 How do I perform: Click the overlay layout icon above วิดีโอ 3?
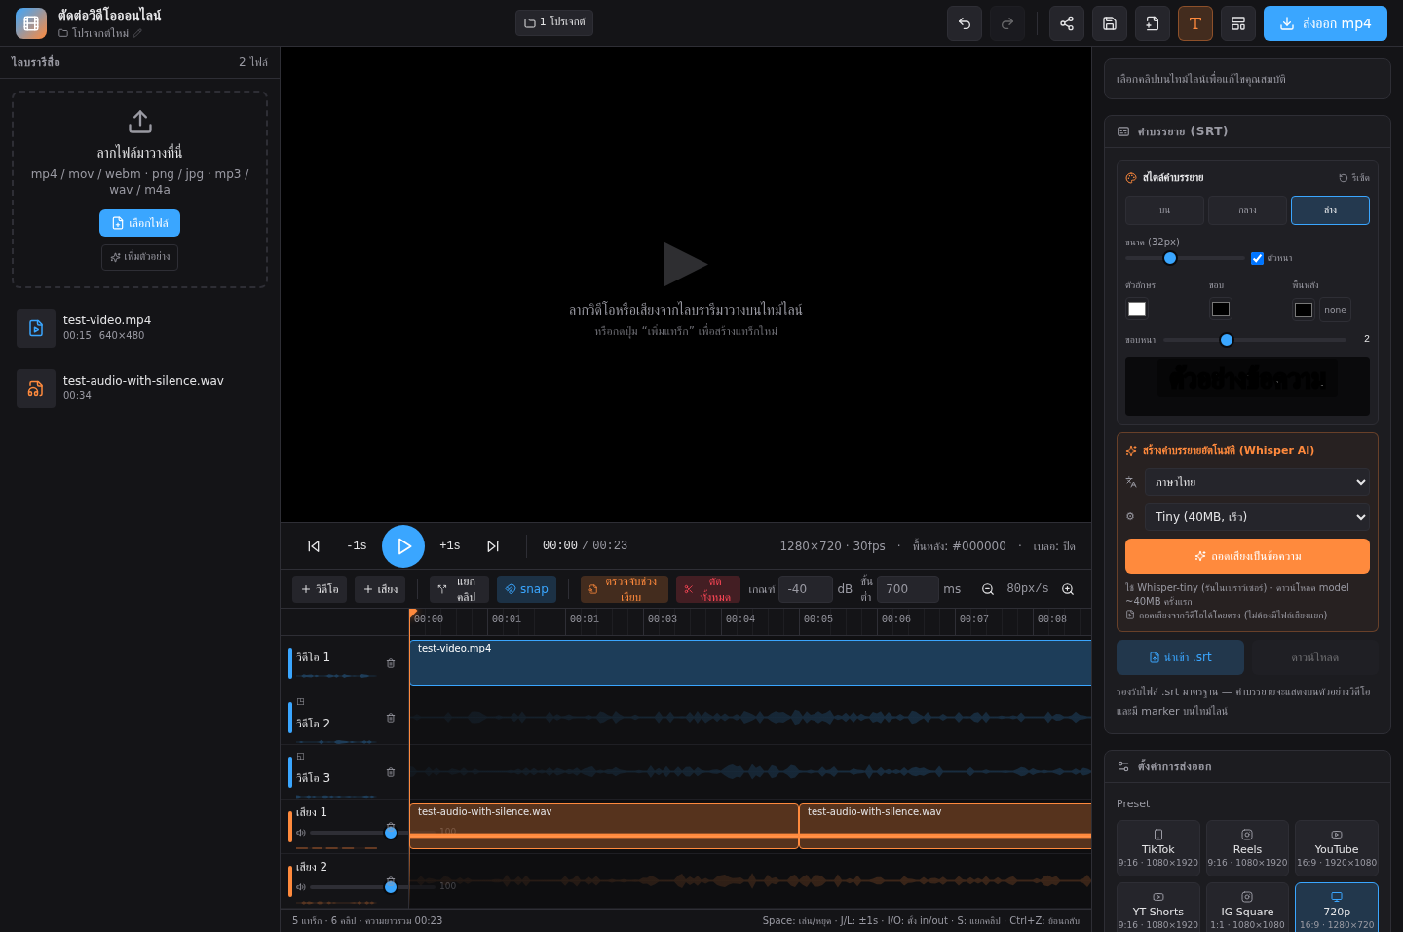(x=300, y=756)
